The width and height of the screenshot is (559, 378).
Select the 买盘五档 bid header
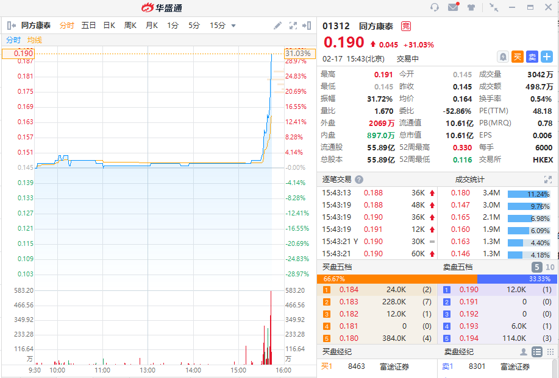click(337, 267)
